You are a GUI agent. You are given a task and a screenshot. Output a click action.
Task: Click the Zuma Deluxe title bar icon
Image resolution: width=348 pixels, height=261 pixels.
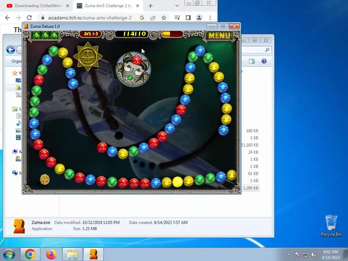[26, 27]
